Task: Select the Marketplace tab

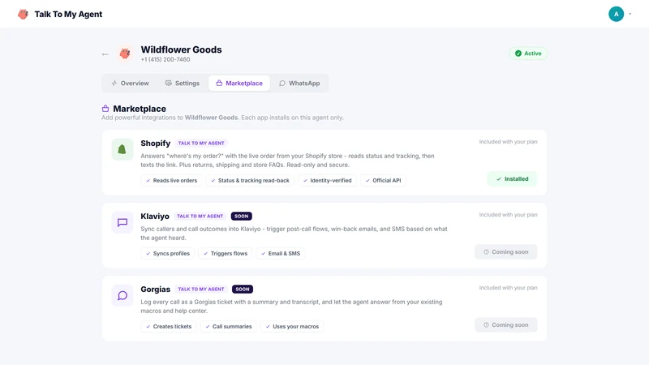Action: (x=239, y=84)
